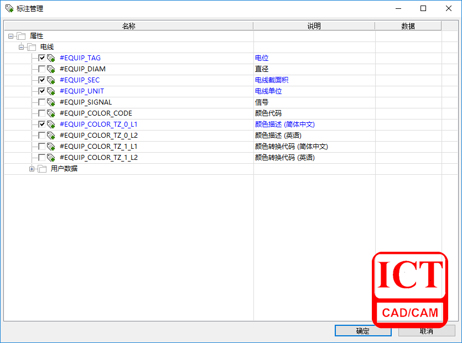Click the tag icon beside #EQUIP_SIGNAL
Screen dimensions: 462x343
click(51, 102)
